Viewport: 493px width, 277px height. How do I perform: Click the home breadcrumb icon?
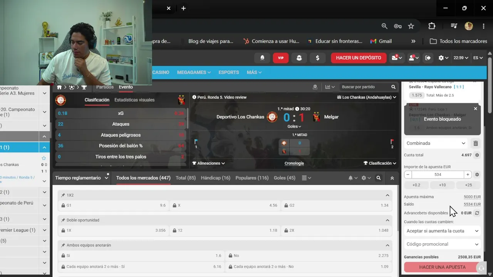tap(59, 87)
